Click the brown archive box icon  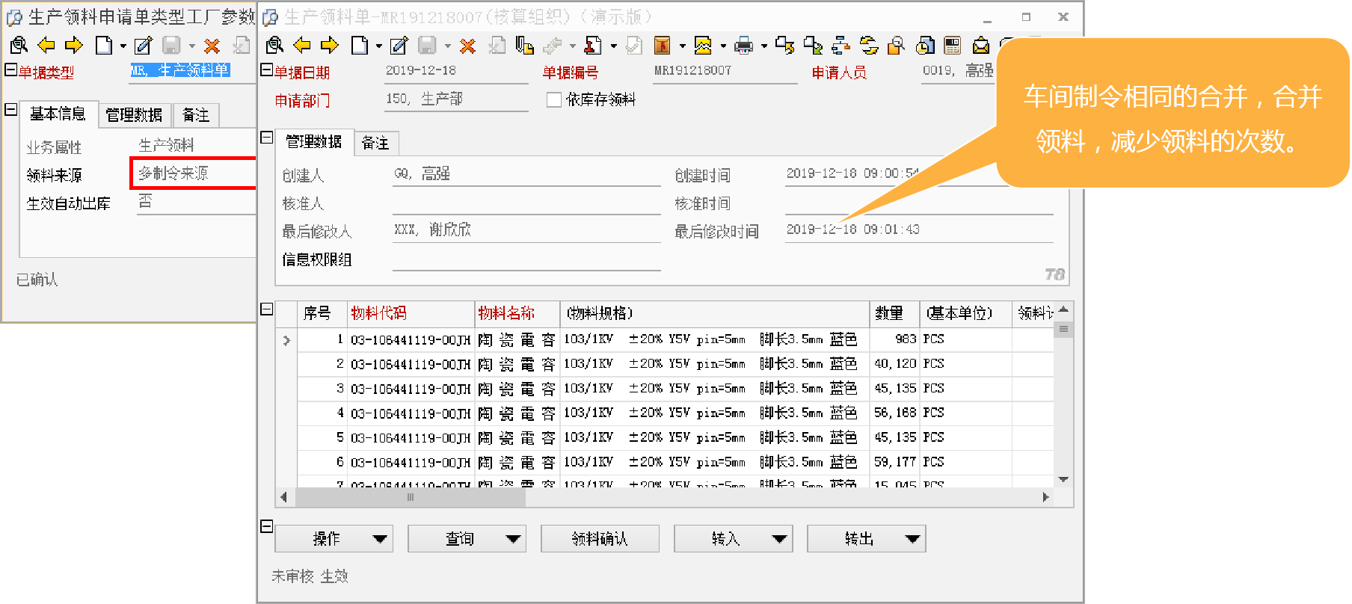click(x=662, y=46)
